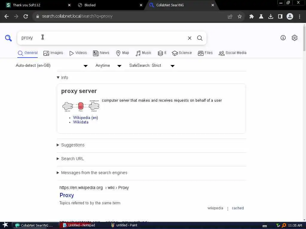
Task: Open the Chrome three-dot menu
Action: click(299, 17)
